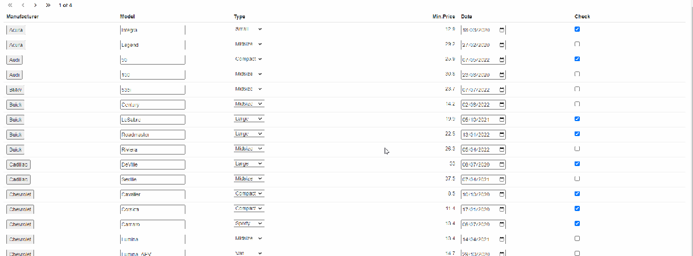This screenshot has height=256, width=693.
Task: Click the price 14.2 in the Century row
Action: [x=451, y=104]
